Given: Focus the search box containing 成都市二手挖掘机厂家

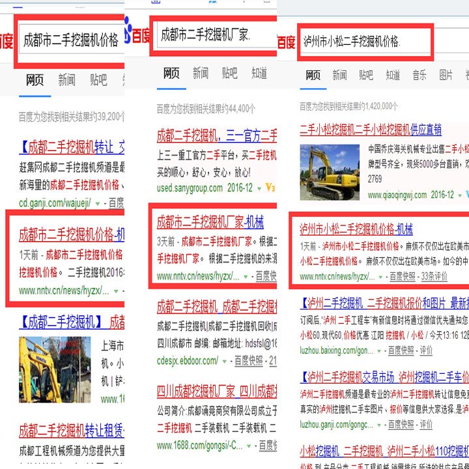Looking at the screenshot, I should click(216, 35).
